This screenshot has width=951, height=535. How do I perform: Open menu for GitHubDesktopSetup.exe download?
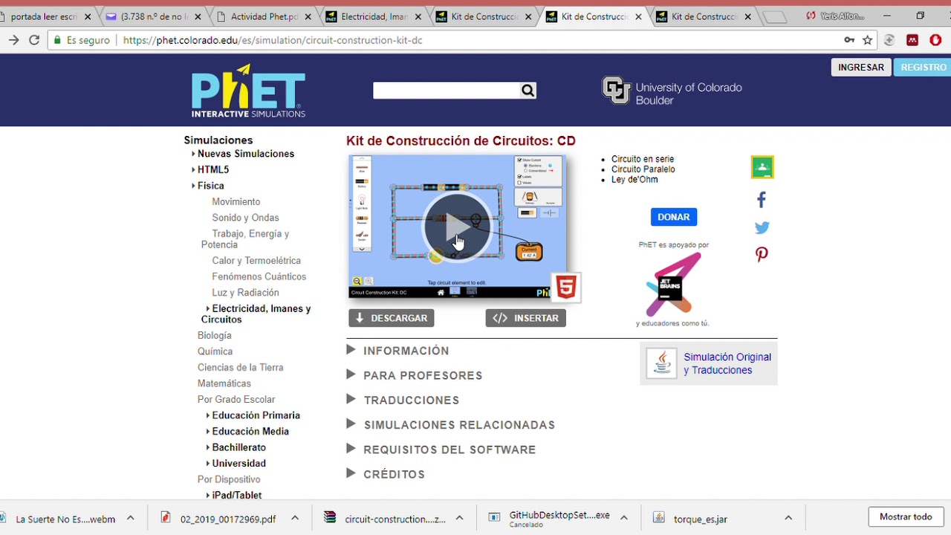pyautogui.click(x=624, y=518)
